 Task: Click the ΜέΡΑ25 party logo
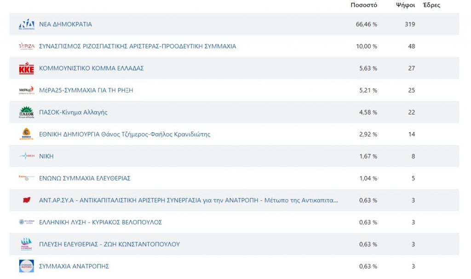point(26,90)
